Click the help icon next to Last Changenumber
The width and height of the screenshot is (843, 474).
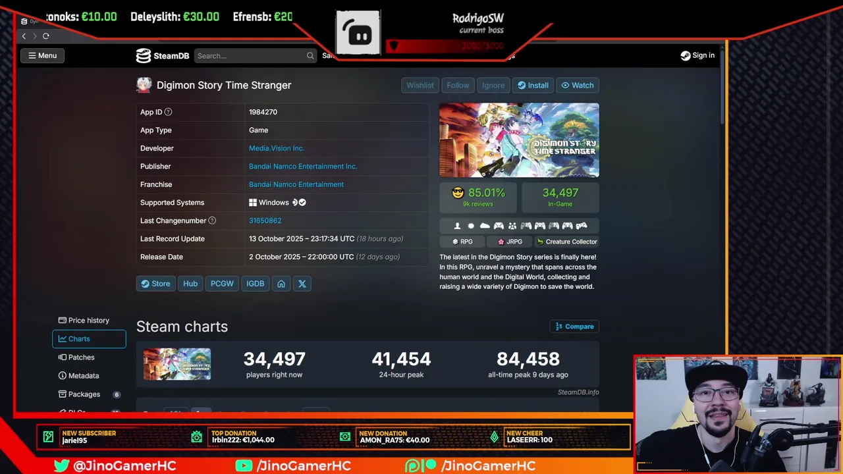212,221
